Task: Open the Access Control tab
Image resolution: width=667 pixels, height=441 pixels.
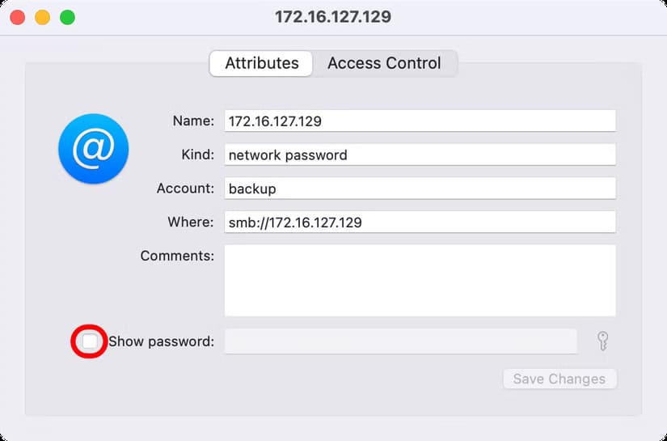Action: (384, 63)
